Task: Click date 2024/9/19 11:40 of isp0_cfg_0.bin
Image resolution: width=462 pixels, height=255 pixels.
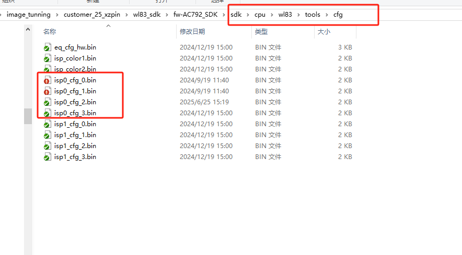Action: tap(204, 80)
